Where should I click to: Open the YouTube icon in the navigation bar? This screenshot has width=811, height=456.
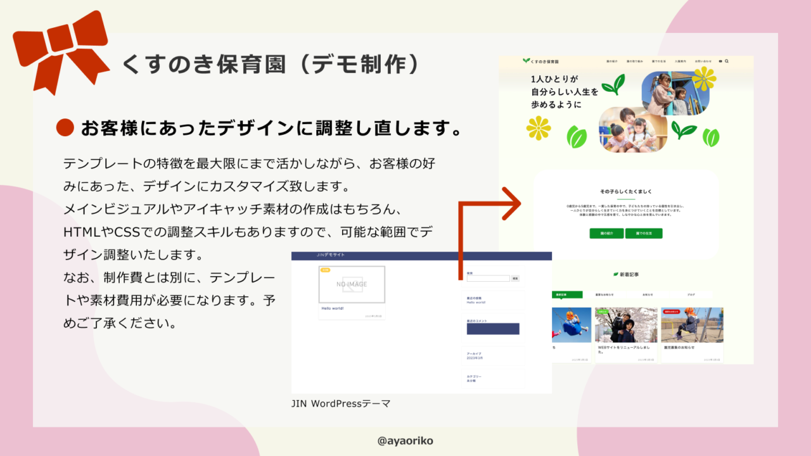[x=720, y=61]
